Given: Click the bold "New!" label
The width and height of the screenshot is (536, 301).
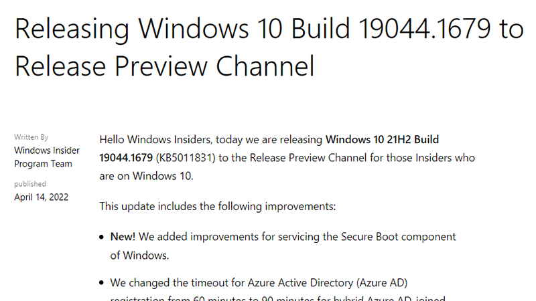Looking at the screenshot, I should point(123,237).
